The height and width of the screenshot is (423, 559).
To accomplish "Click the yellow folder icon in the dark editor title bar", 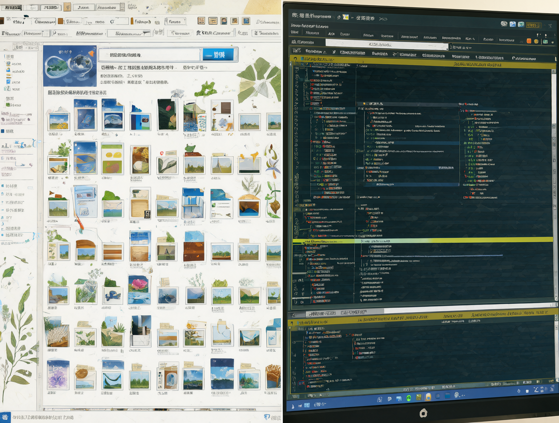I will click(x=346, y=17).
